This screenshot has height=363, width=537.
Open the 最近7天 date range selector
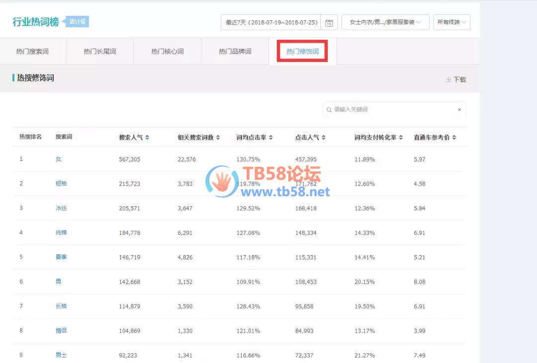coord(271,22)
